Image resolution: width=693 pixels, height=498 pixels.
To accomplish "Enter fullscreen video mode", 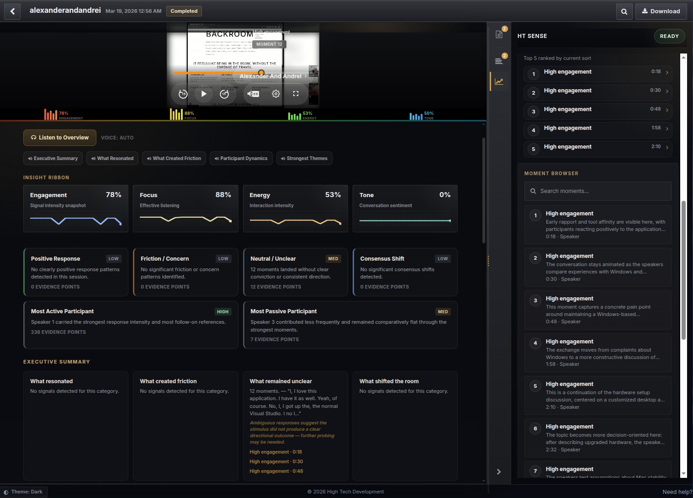I will click(x=296, y=93).
